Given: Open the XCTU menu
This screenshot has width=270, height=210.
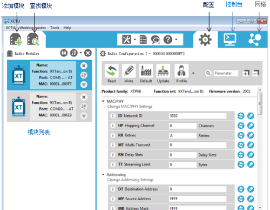Looking at the screenshot, I should coord(10,28).
